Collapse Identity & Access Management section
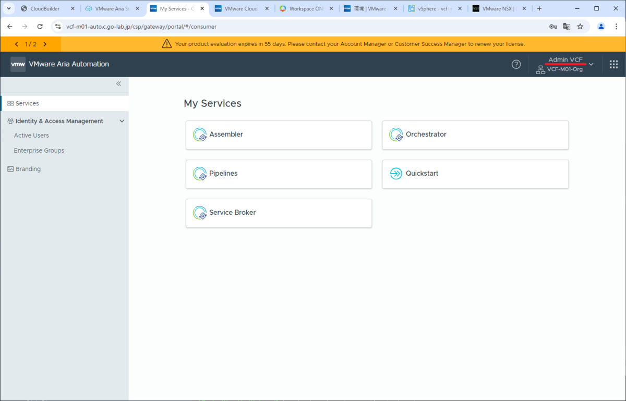626x401 pixels. (x=122, y=121)
